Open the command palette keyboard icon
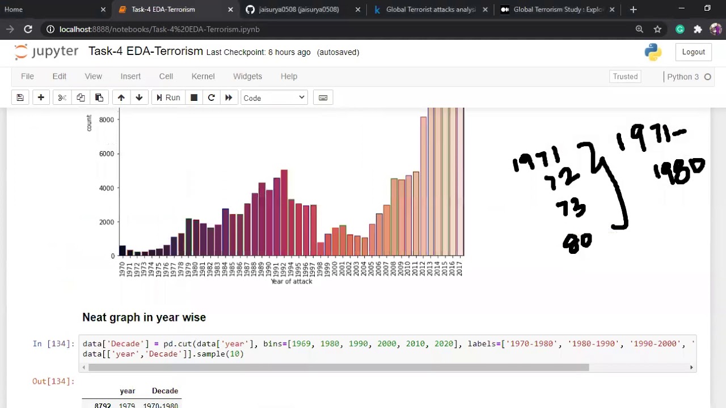Screen dimensions: 726x408 click(x=323, y=97)
